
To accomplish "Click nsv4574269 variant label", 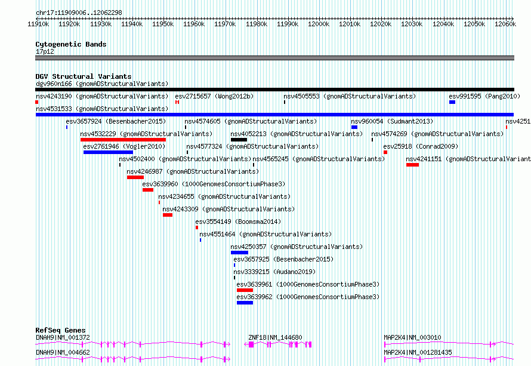I will [437, 134].
